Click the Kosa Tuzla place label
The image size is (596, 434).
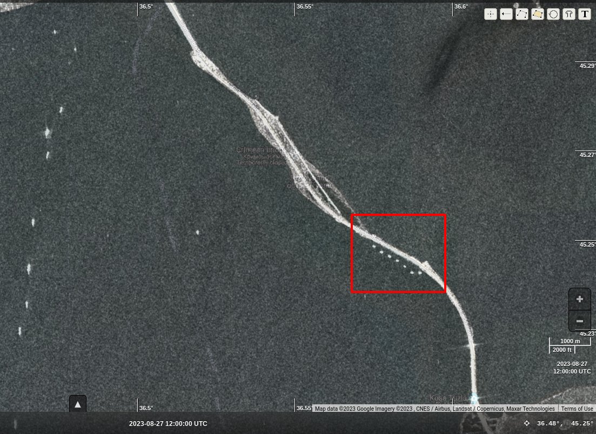[x=448, y=398]
